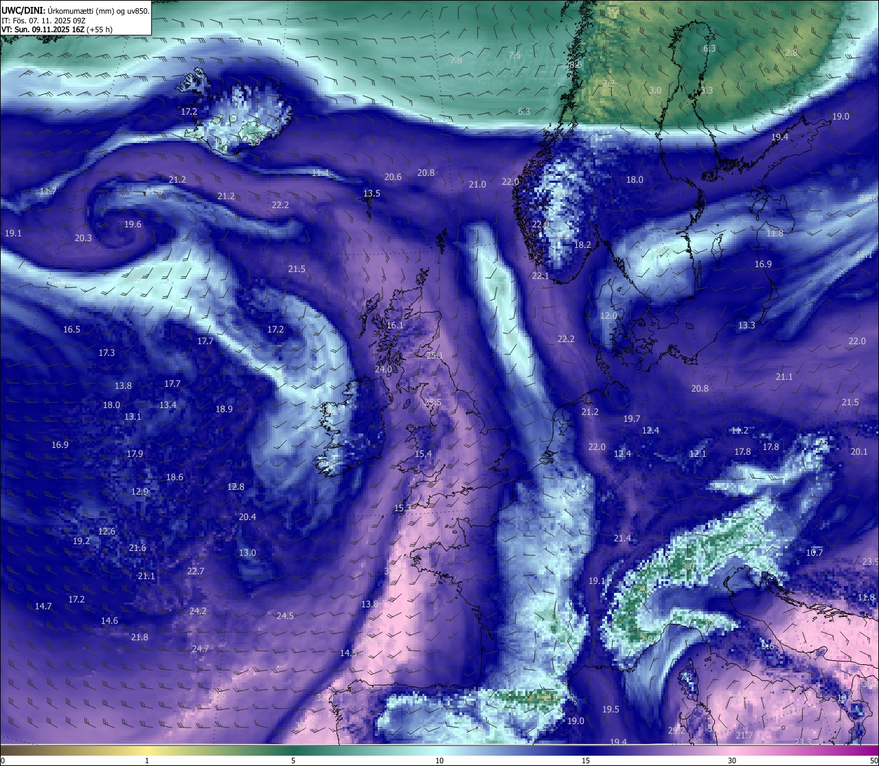Image resolution: width=879 pixels, height=766 pixels.
Task: Click the 12.8 value southwest of Ireland
Action: pos(236,487)
